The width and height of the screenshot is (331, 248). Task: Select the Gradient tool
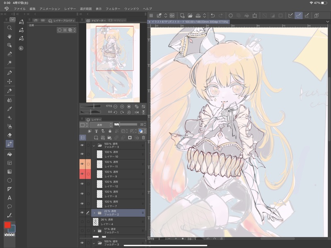(10, 171)
